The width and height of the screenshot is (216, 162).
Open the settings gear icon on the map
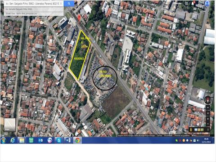[x=185, y=130]
